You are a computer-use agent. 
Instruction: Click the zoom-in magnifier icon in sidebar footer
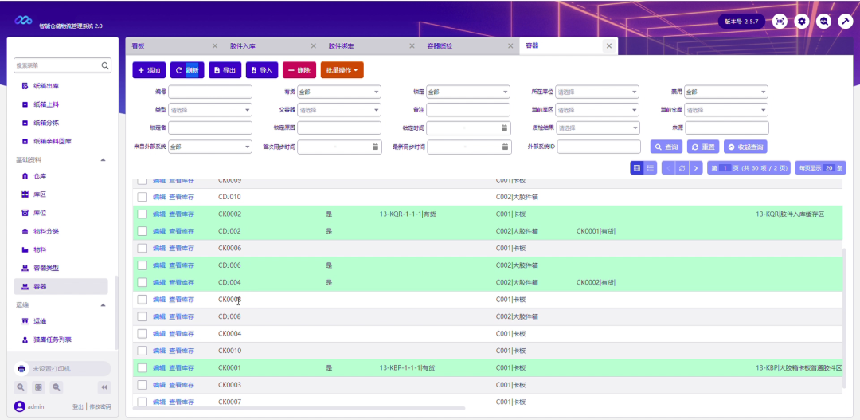click(x=20, y=387)
